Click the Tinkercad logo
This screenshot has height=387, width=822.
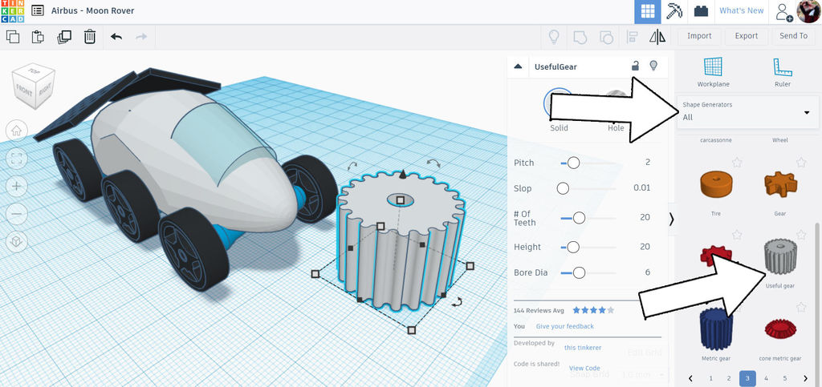click(12, 11)
